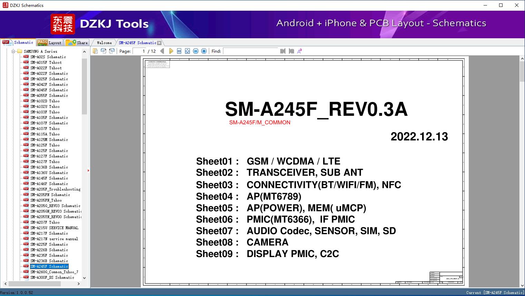The width and height of the screenshot is (525, 296).
Task: Open SM-A225F Schematic
Action: 49,244
